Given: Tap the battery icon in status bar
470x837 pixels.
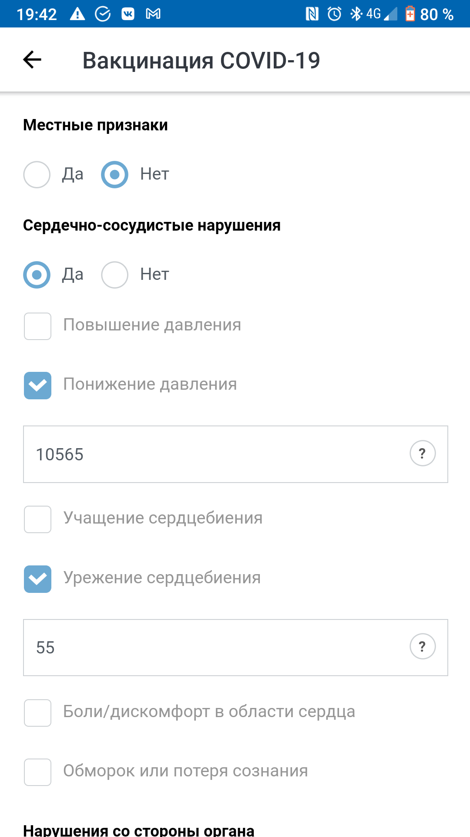Looking at the screenshot, I should [x=410, y=14].
